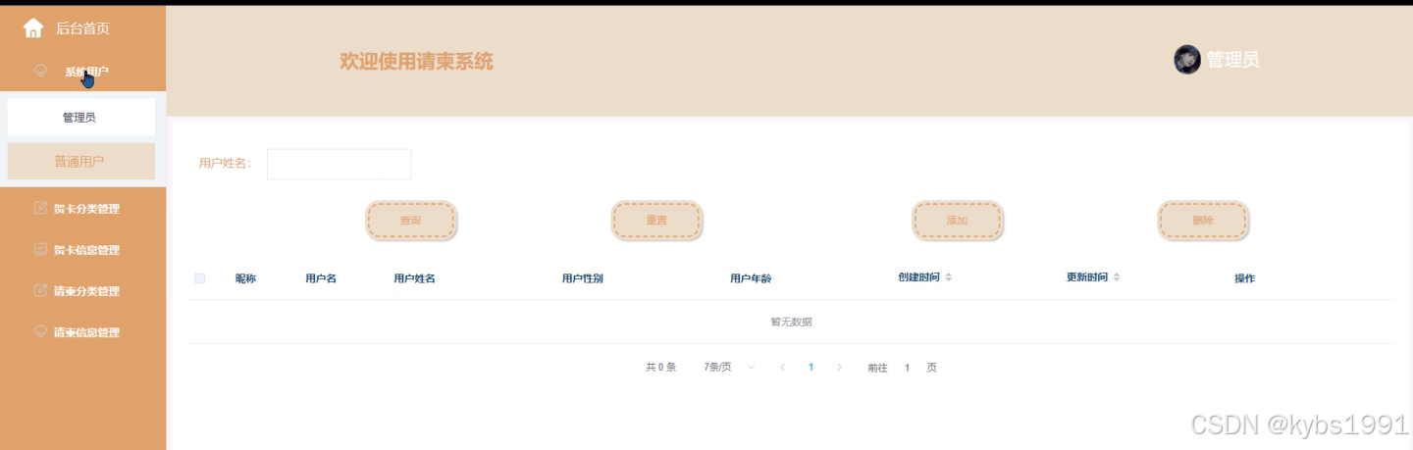
Task: Click the 昵称 column header
Action: [245, 278]
